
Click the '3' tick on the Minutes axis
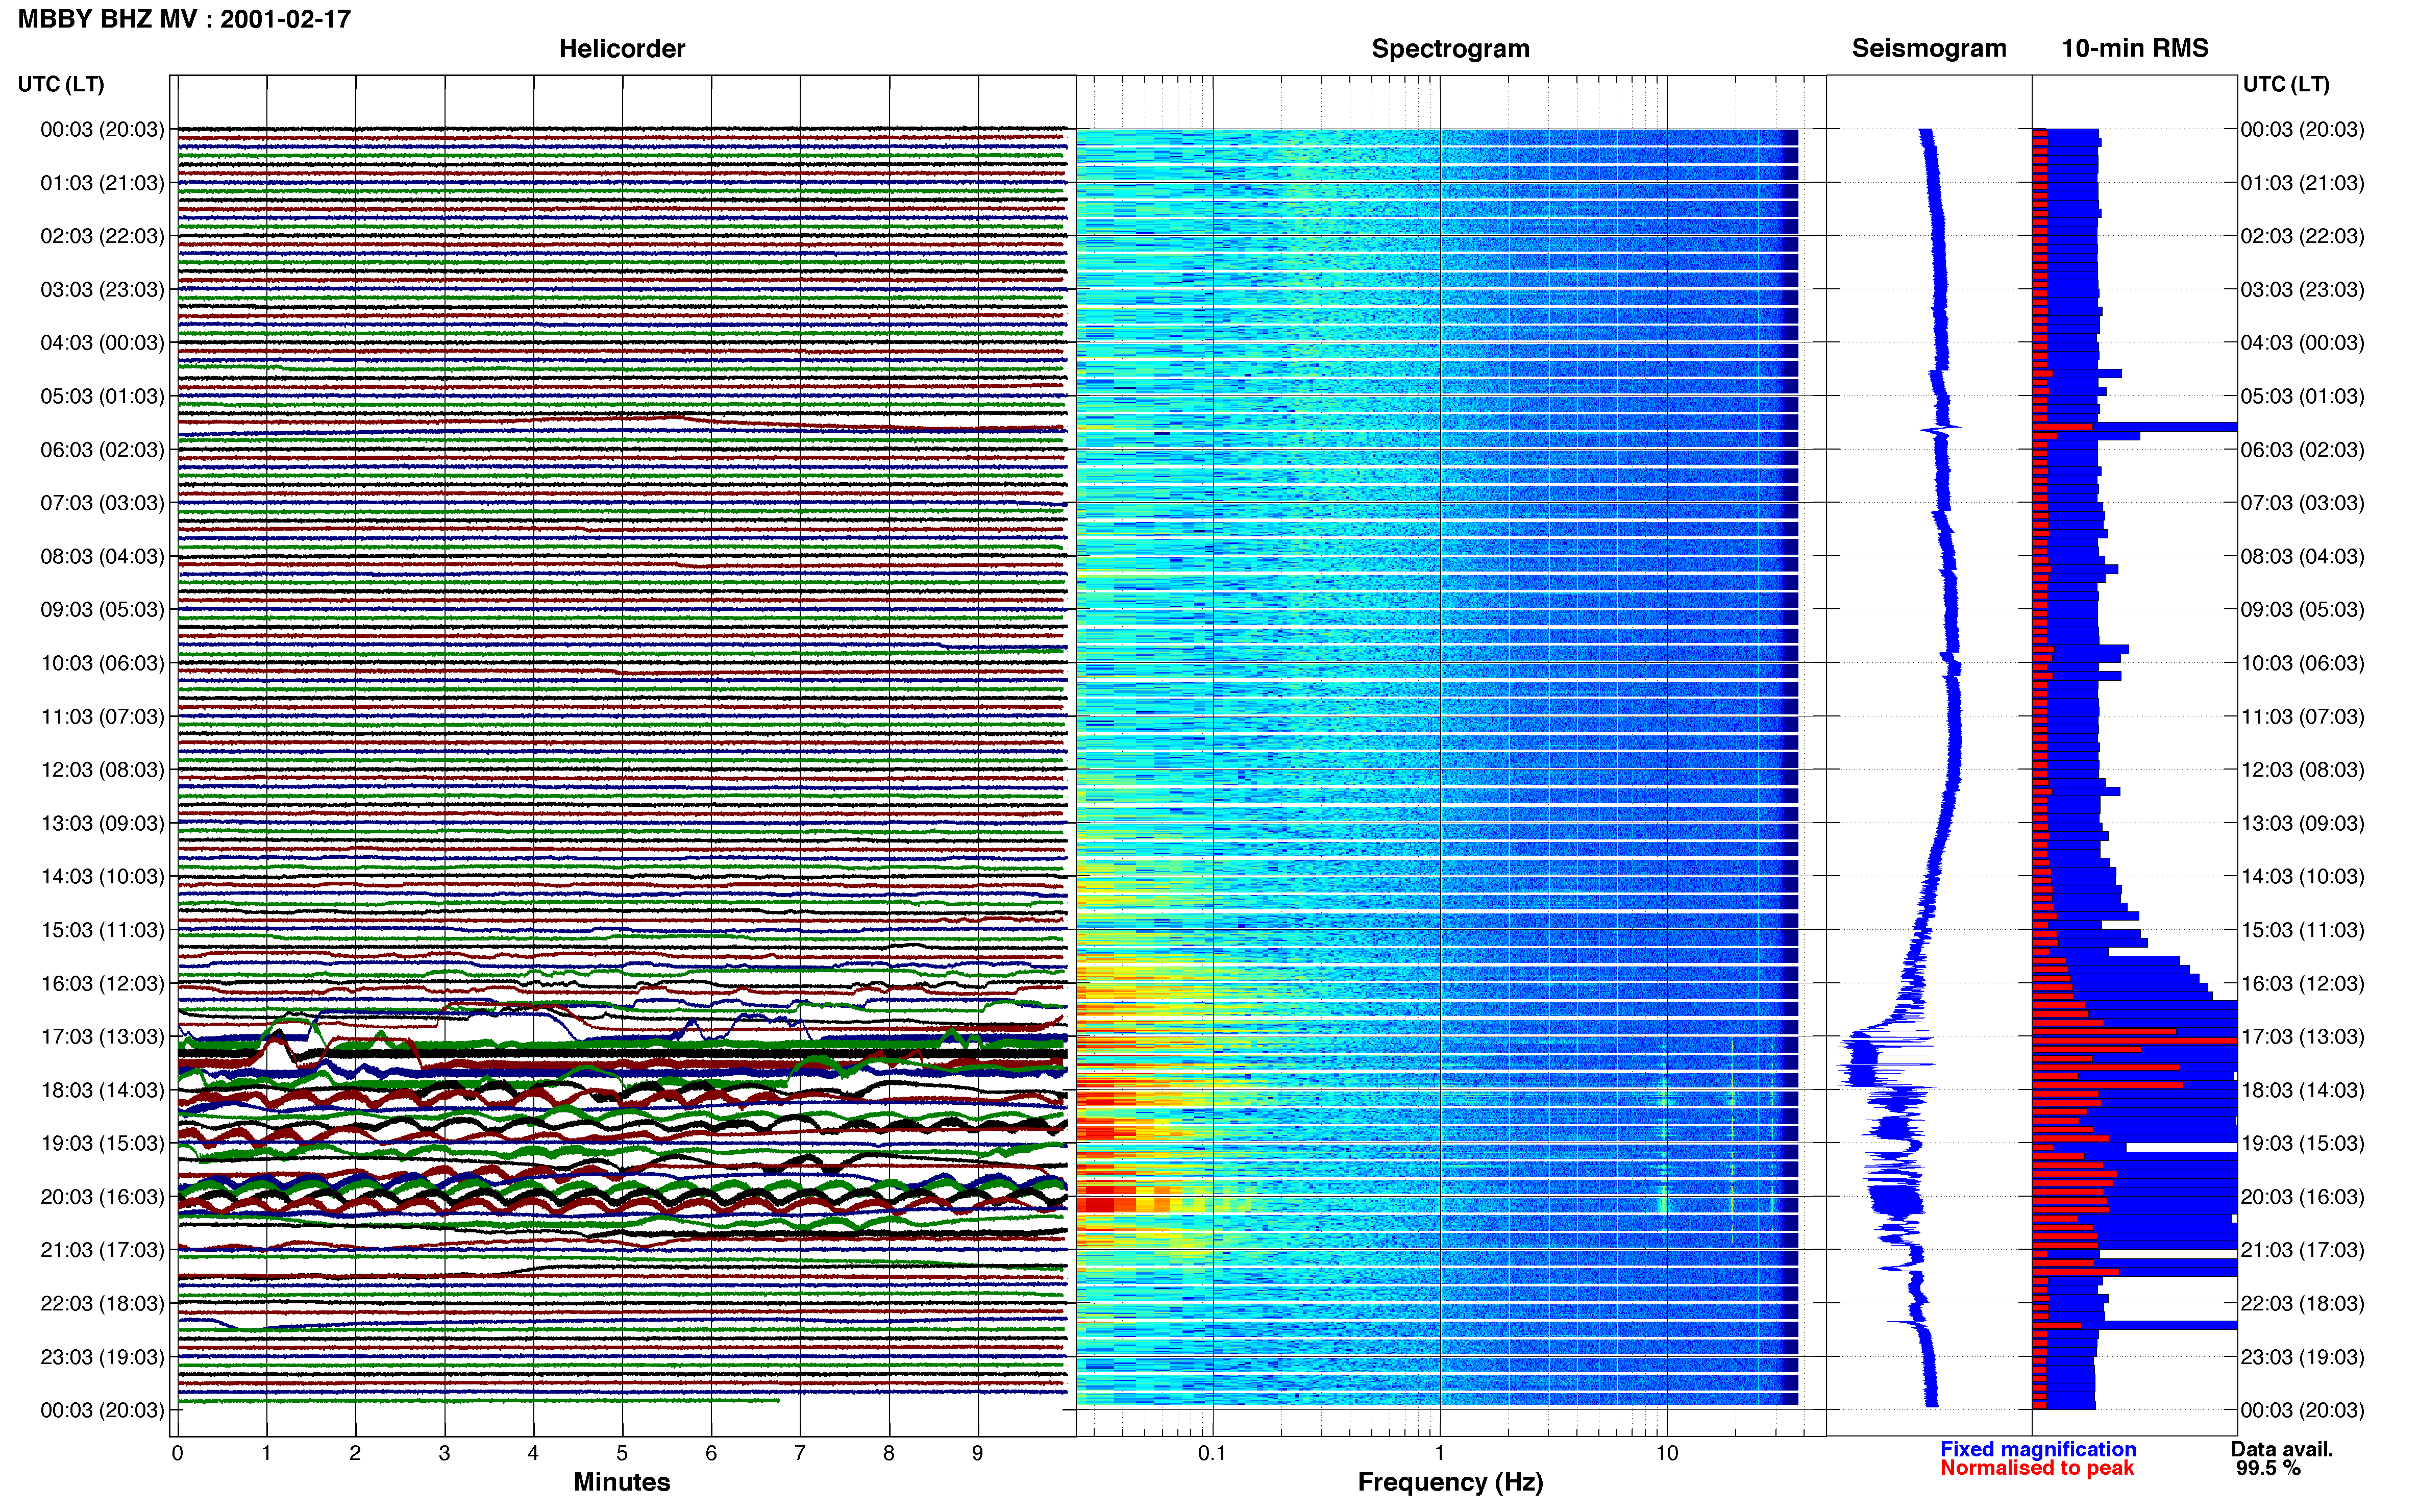point(444,1453)
